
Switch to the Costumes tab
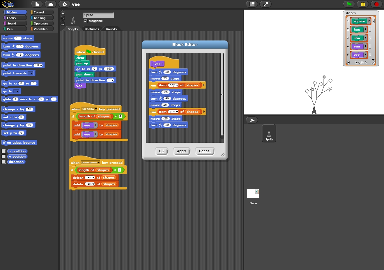click(x=92, y=29)
